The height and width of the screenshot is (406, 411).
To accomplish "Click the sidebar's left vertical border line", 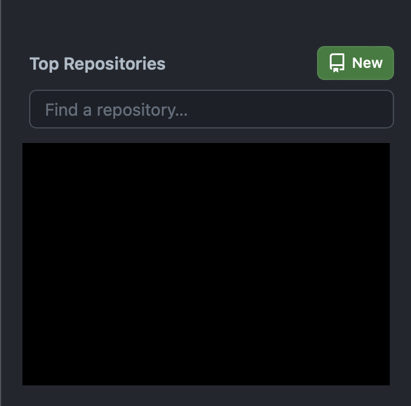I will click(1, 203).
